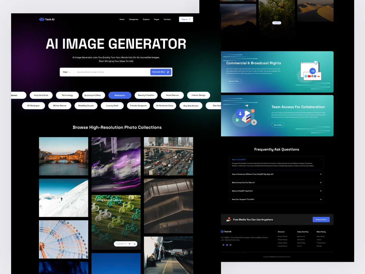Open the illuminated building architecture photo
The height and width of the screenshot is (274, 365).
pyautogui.click(x=169, y=206)
